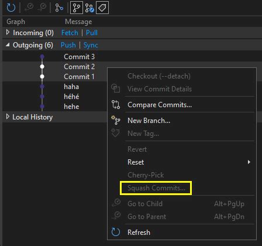Click the Fetch link
262x246 pixels.
point(70,33)
